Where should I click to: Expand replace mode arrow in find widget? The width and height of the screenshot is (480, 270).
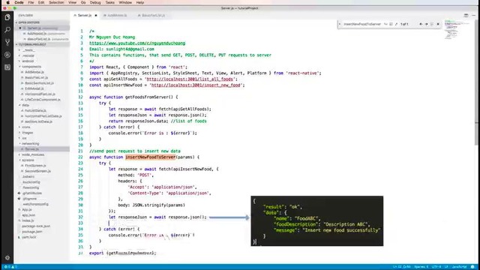pos(340,24)
